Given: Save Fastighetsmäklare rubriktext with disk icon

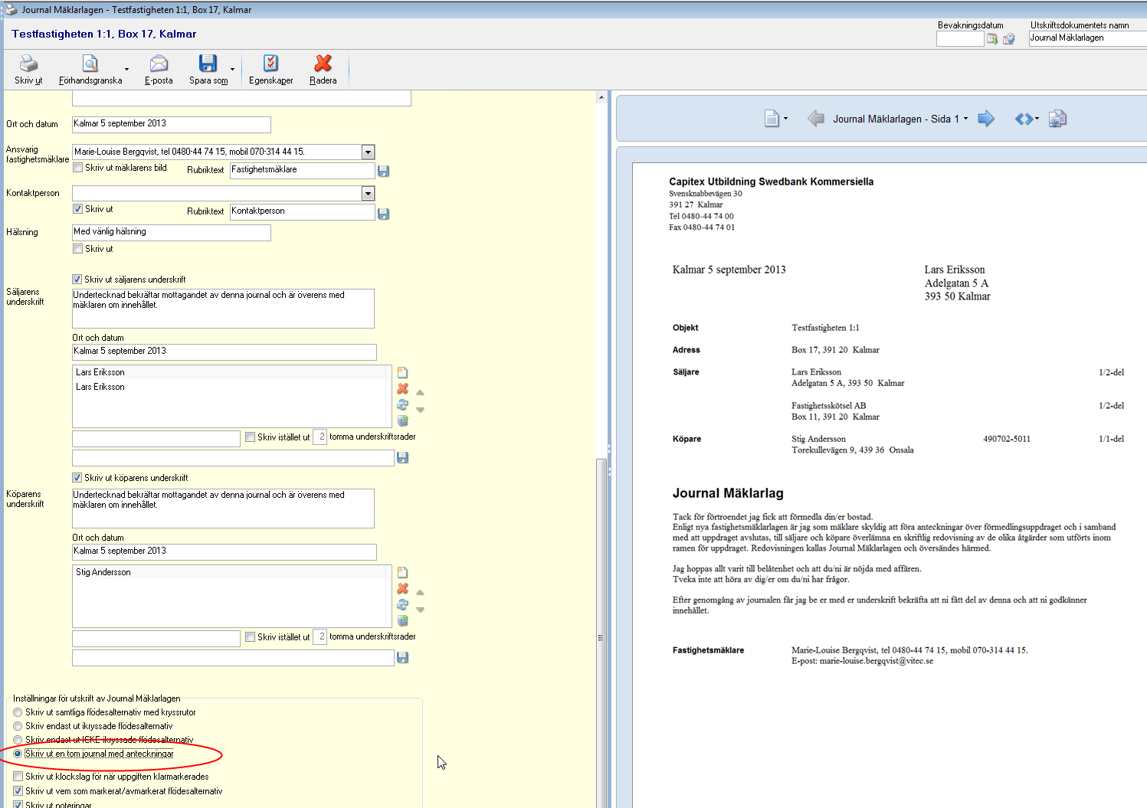Looking at the screenshot, I should 384,171.
